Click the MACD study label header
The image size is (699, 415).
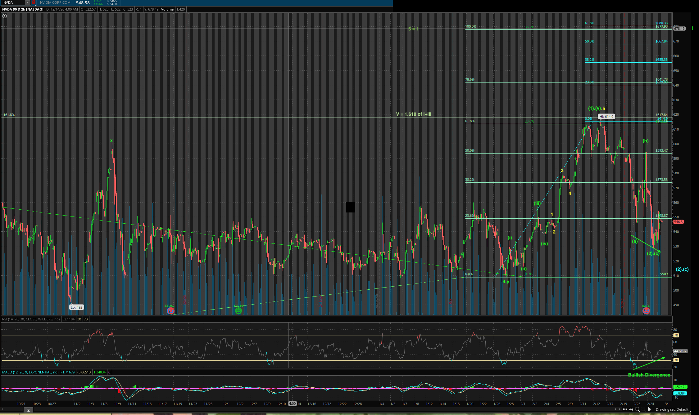pos(30,372)
